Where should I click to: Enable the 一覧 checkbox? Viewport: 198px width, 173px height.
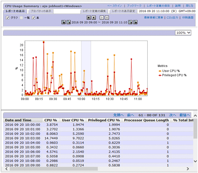[21, 18]
